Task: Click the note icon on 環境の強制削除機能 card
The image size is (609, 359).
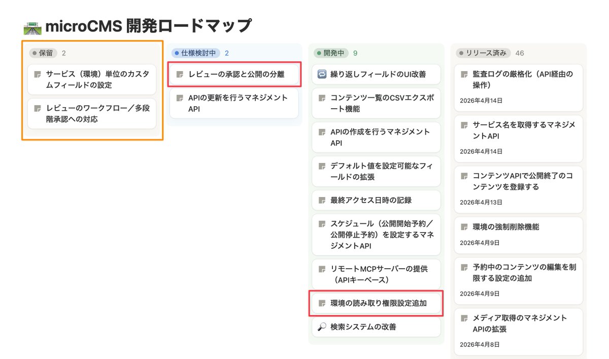Action: 464,226
